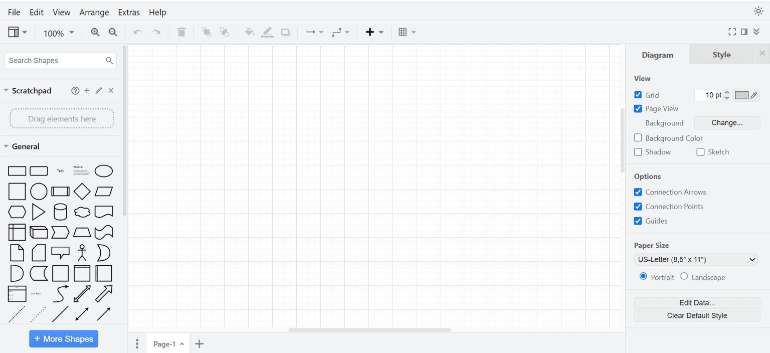Click the To Front toolbar icon
This screenshot has width=770, height=353.
click(206, 32)
